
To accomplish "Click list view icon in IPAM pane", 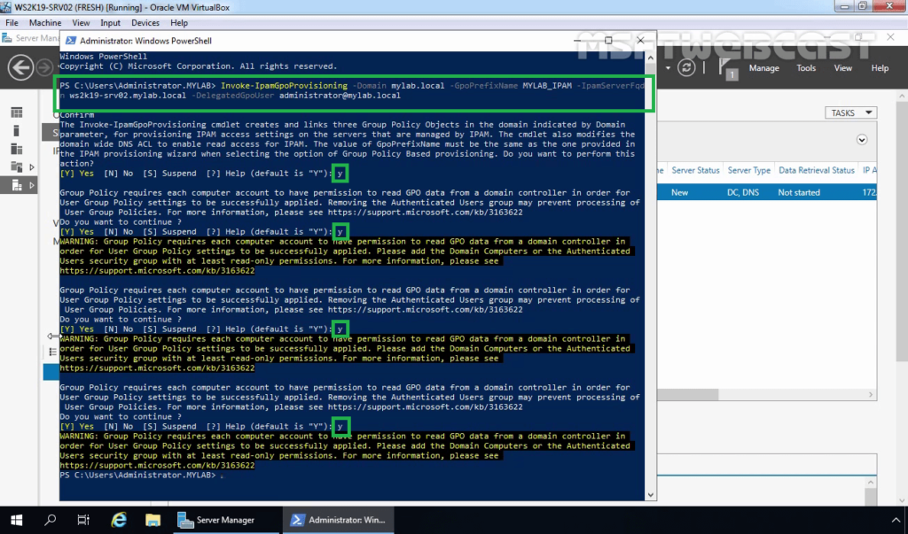I will point(52,352).
